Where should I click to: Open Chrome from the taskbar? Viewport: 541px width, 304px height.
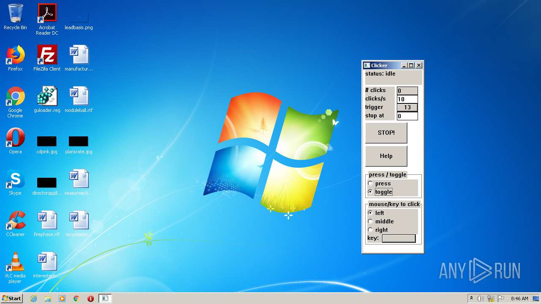(77, 299)
